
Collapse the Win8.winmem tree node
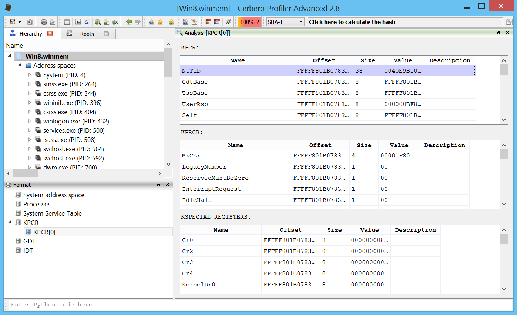[9, 56]
